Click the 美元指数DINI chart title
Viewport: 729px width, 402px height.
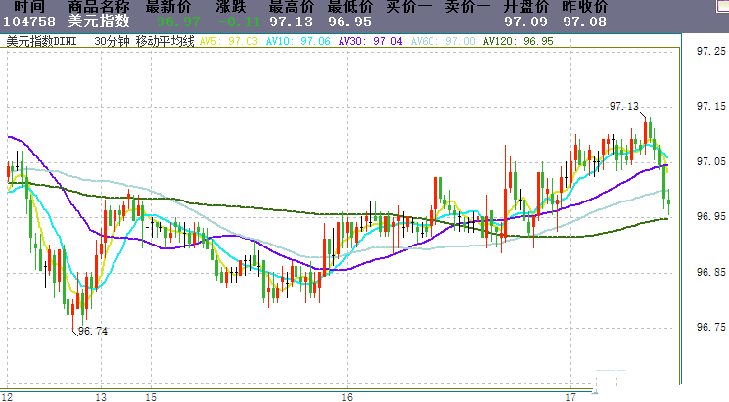coord(40,42)
